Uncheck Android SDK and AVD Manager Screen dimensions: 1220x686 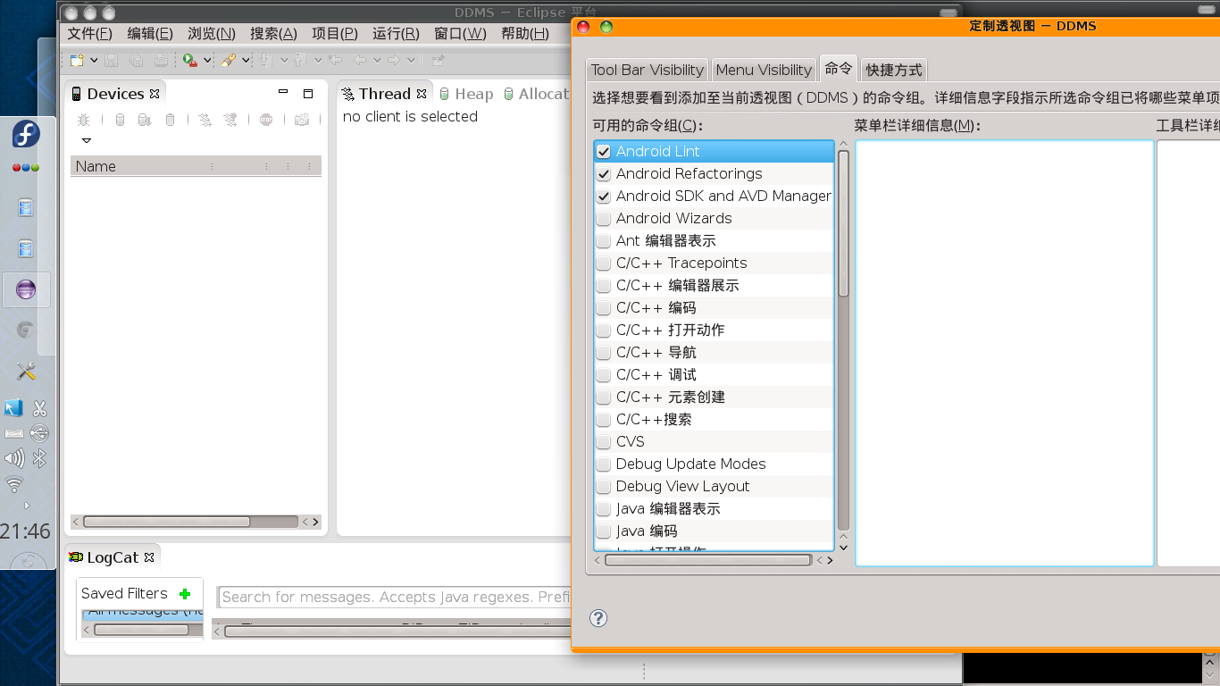coord(604,197)
